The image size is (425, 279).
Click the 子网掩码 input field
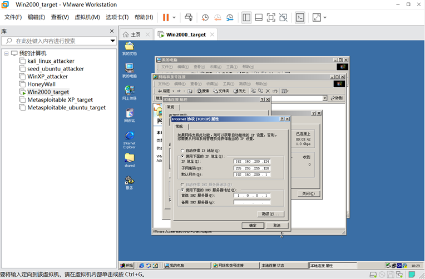(252, 168)
